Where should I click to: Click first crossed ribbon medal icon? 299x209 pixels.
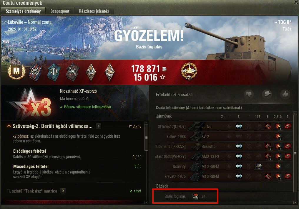tap(36, 72)
